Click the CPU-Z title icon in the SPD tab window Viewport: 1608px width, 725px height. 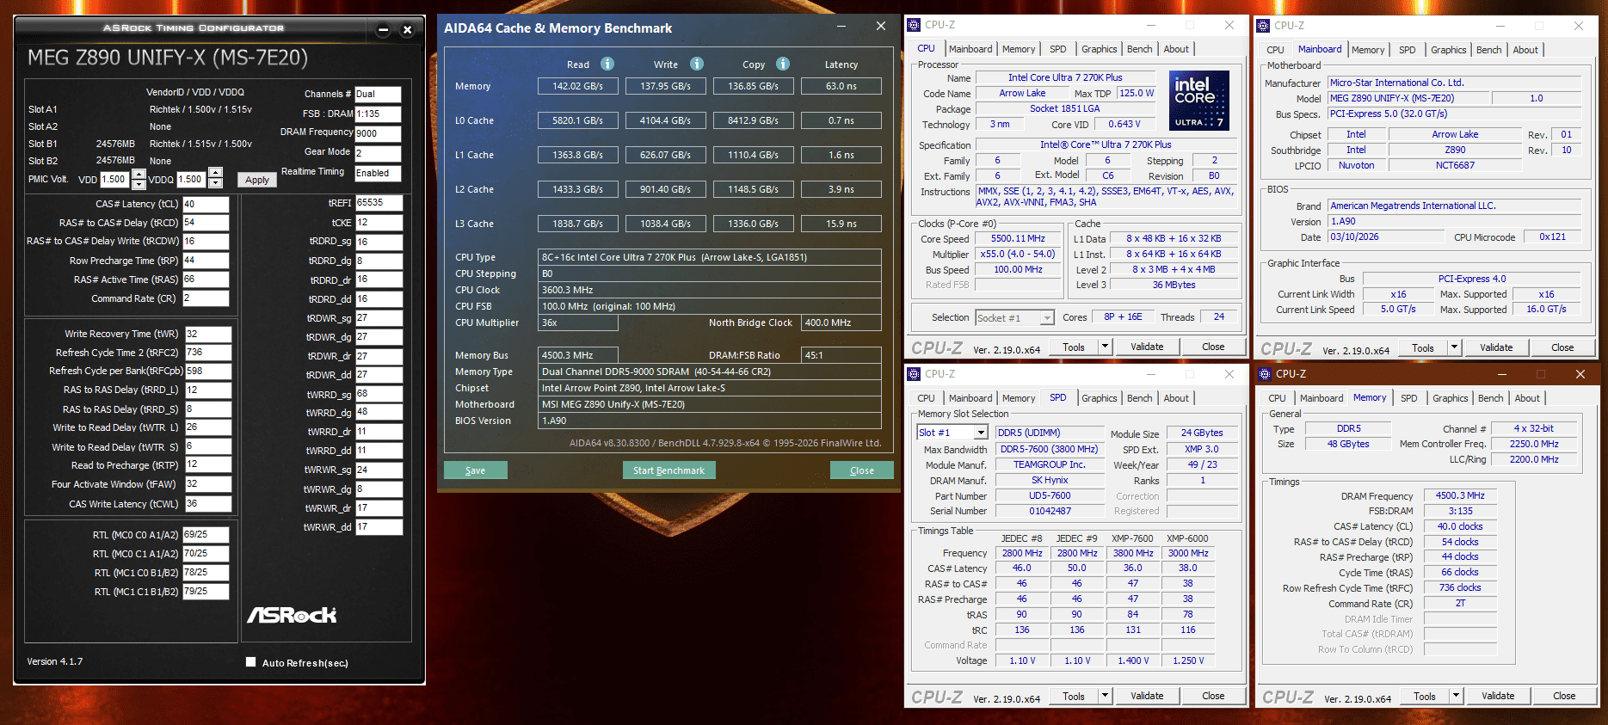click(915, 374)
